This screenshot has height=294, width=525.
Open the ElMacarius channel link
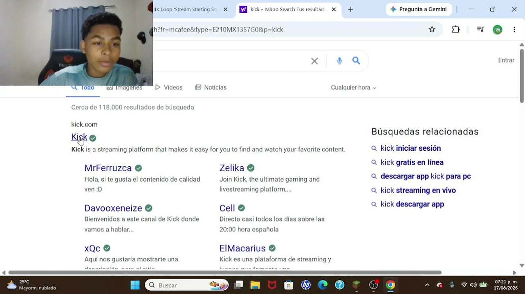(x=242, y=248)
